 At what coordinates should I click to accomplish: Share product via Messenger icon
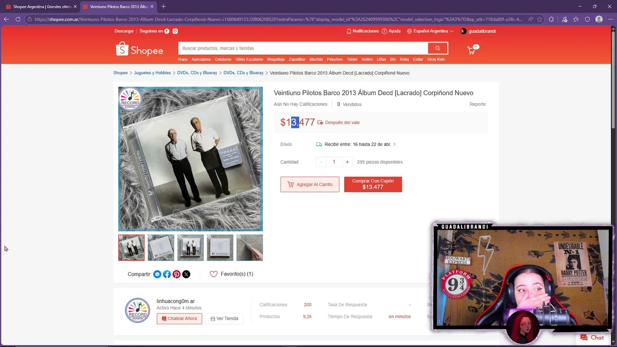[157, 274]
